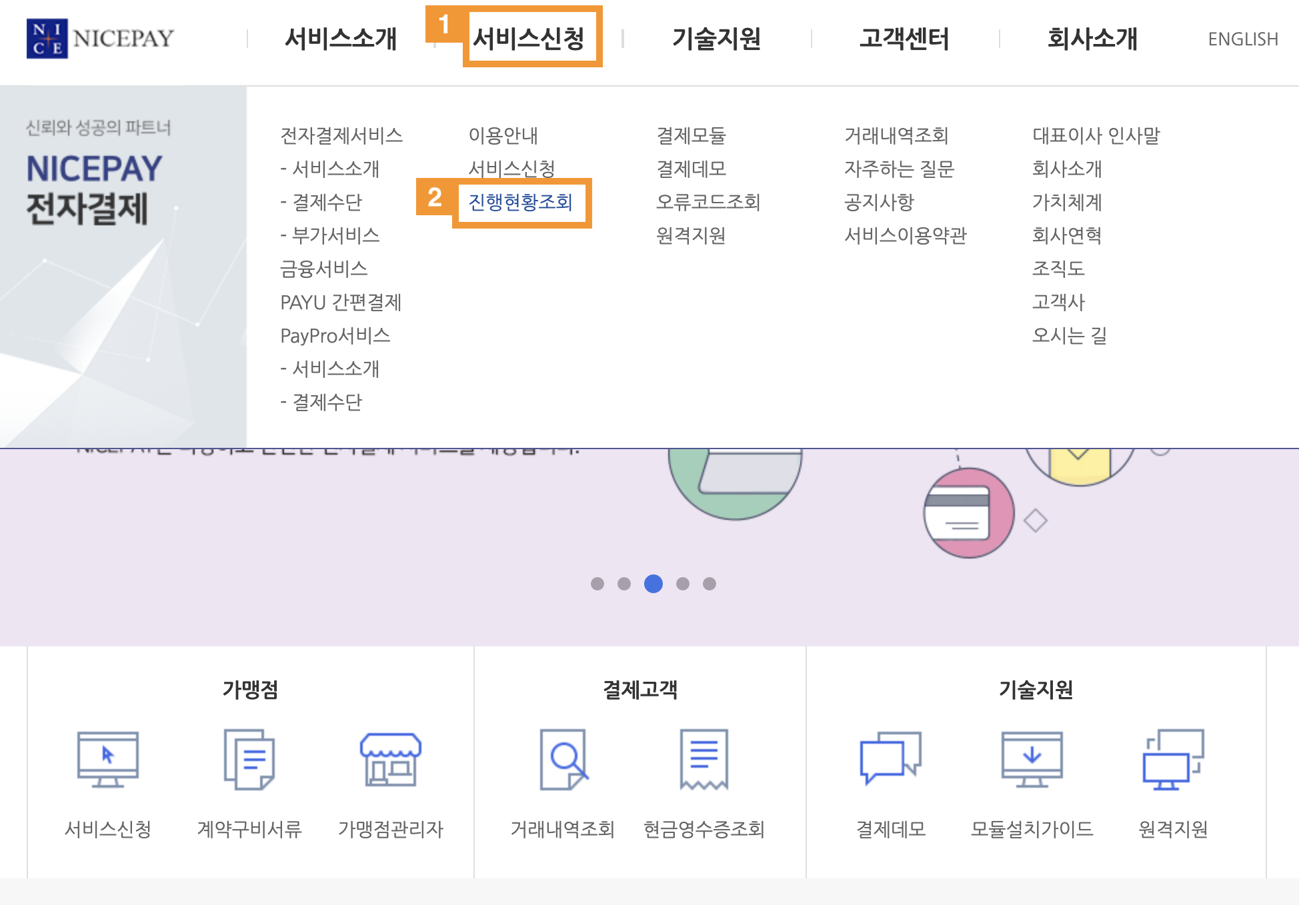The width and height of the screenshot is (1299, 905).
Task: Select 금융서비스 submenu item
Action: 324,269
